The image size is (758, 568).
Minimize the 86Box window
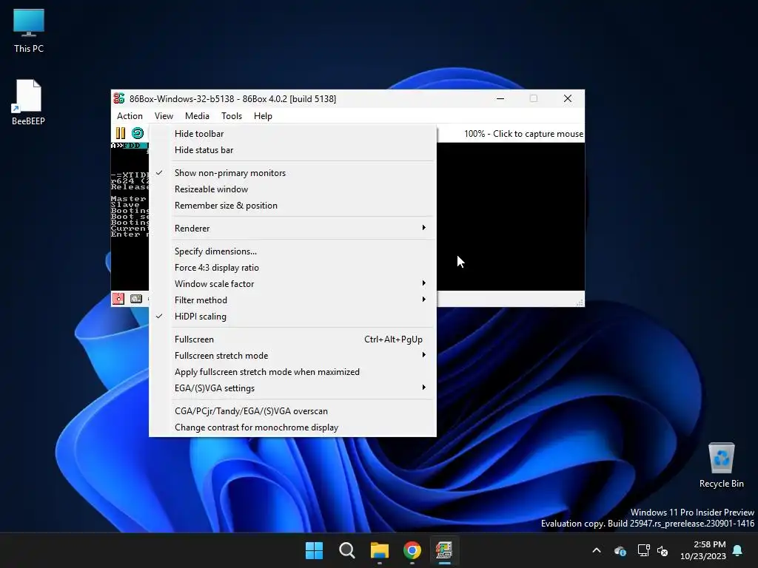click(x=500, y=98)
